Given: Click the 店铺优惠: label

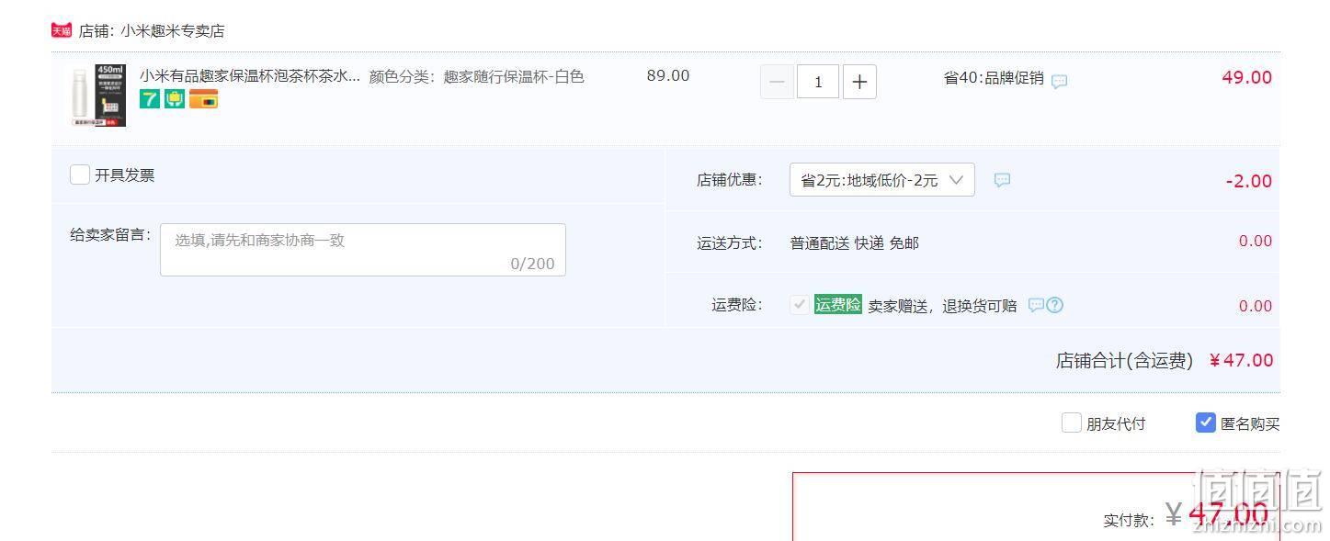Looking at the screenshot, I should point(730,180).
